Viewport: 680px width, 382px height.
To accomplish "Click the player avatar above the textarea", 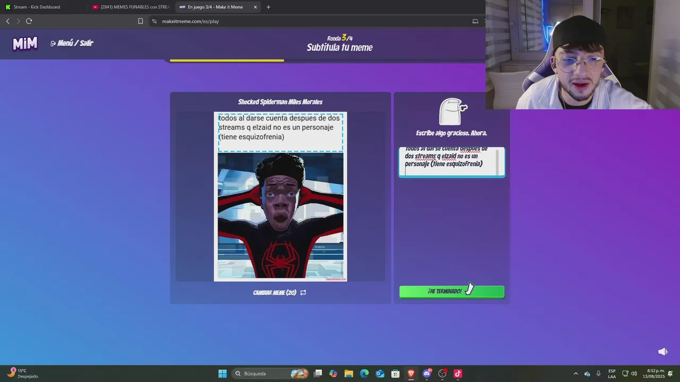I will pos(453,112).
